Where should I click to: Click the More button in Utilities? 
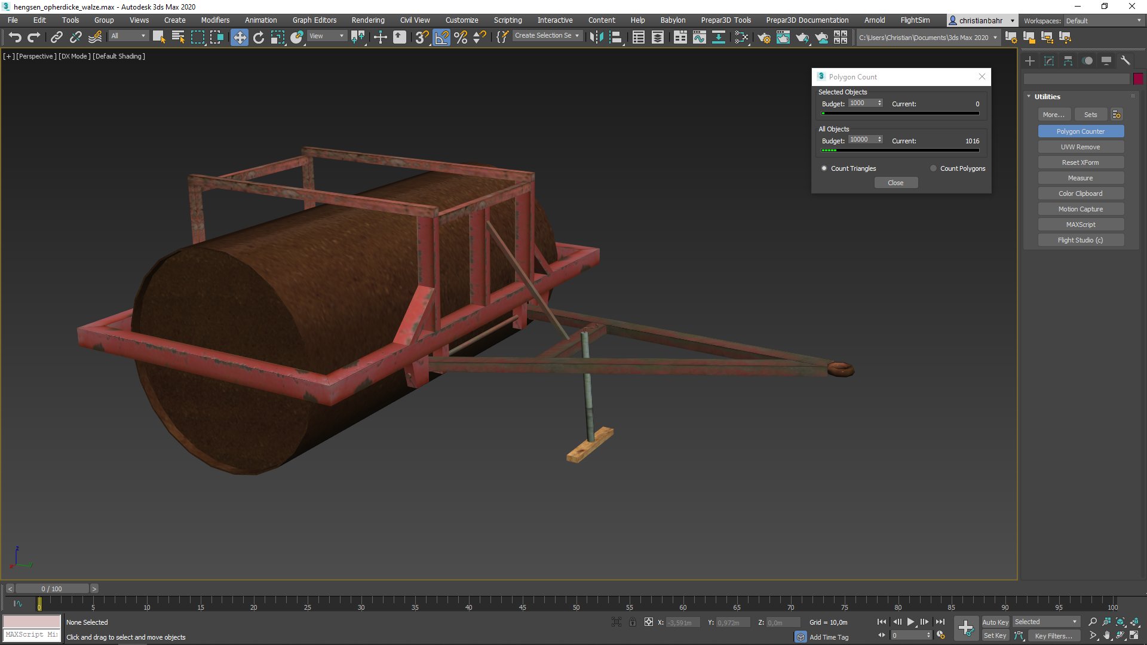[1053, 114]
